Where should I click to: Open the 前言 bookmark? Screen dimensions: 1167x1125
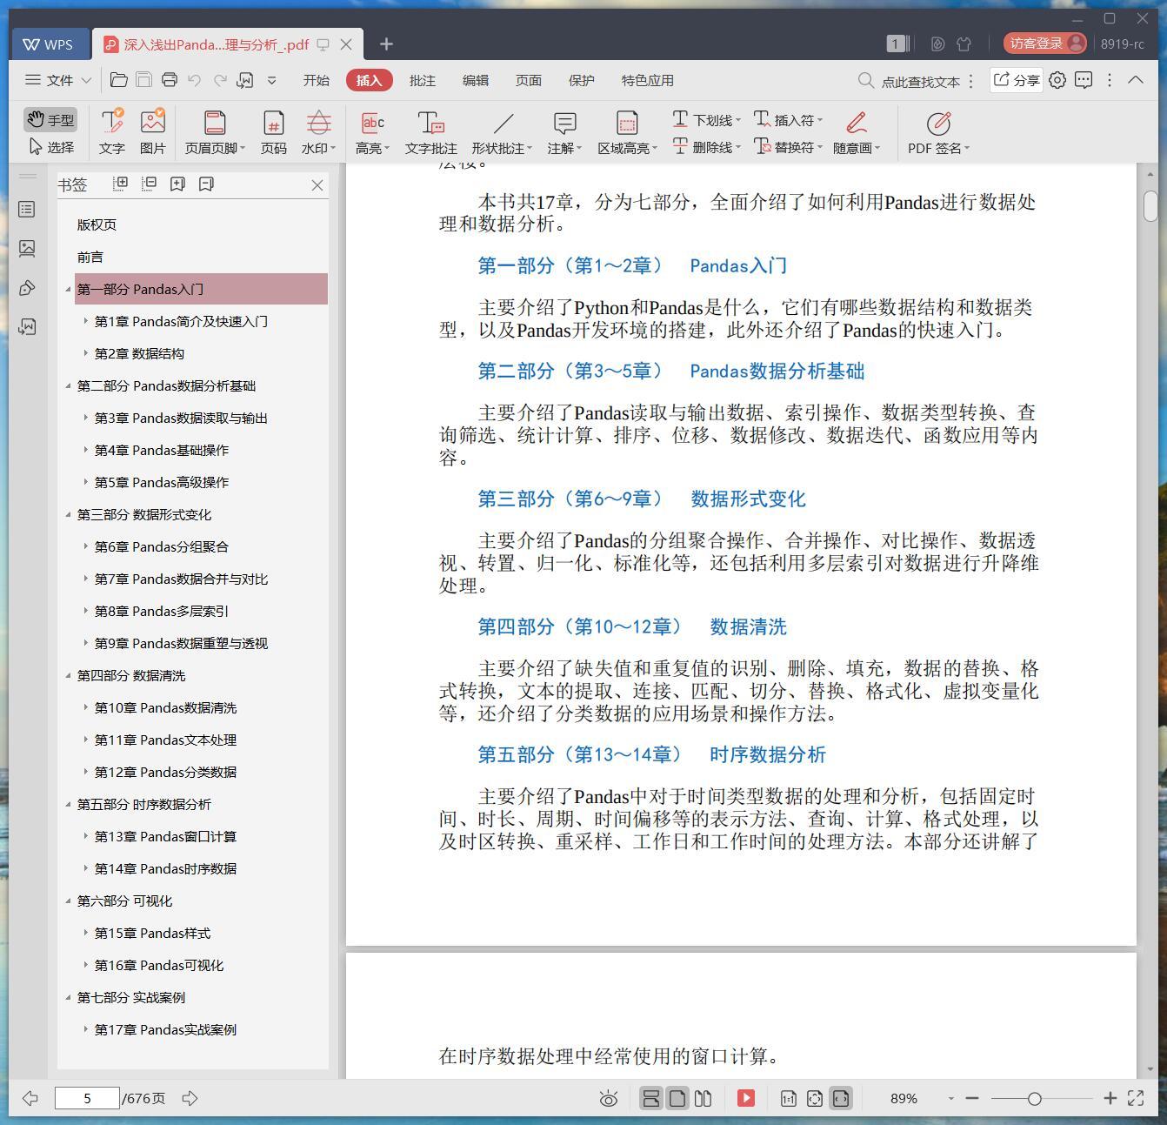pyautogui.click(x=90, y=257)
